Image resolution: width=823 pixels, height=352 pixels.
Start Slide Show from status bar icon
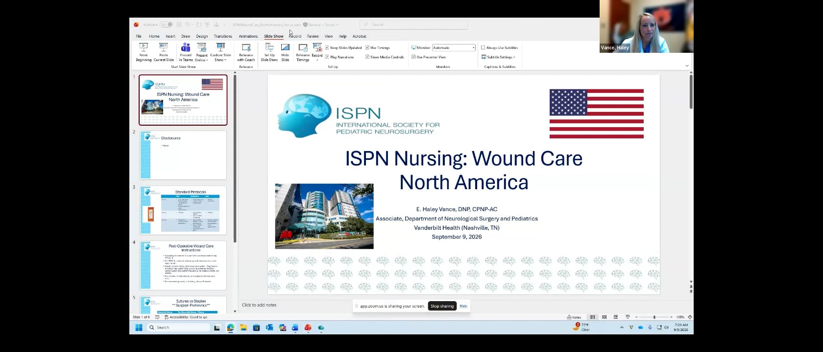628,317
